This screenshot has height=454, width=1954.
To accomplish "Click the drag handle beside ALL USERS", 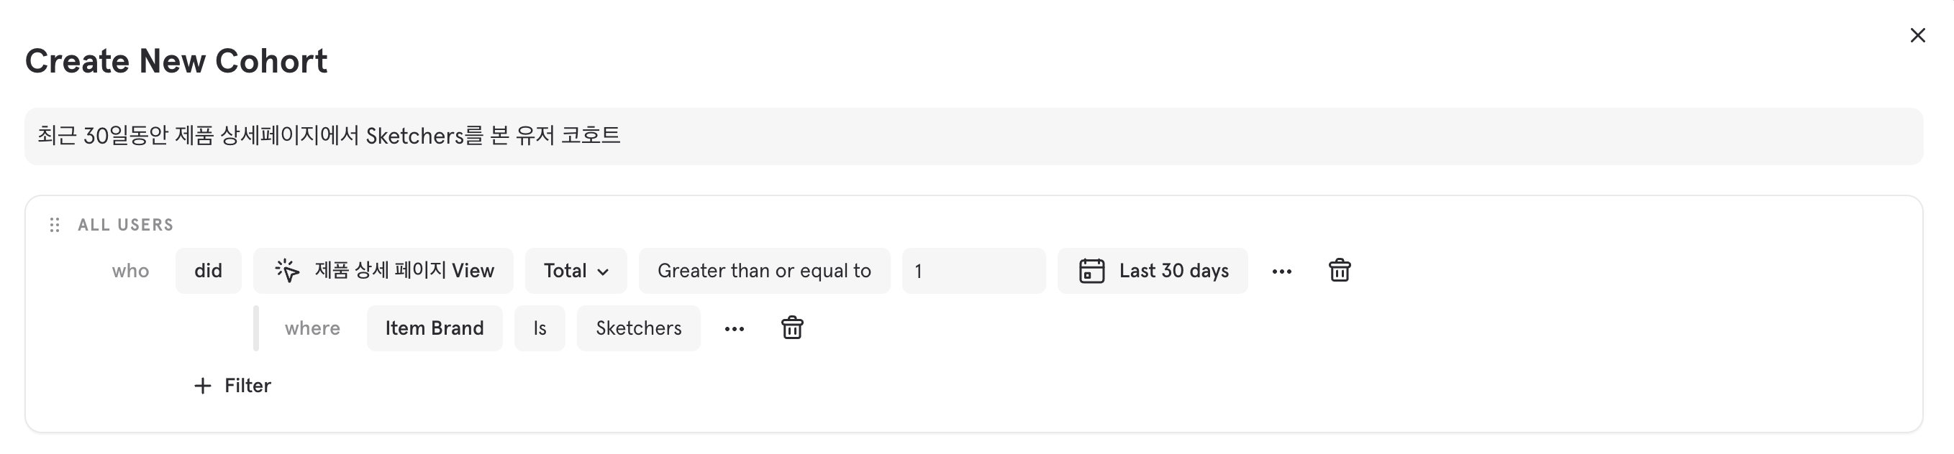I will (55, 225).
